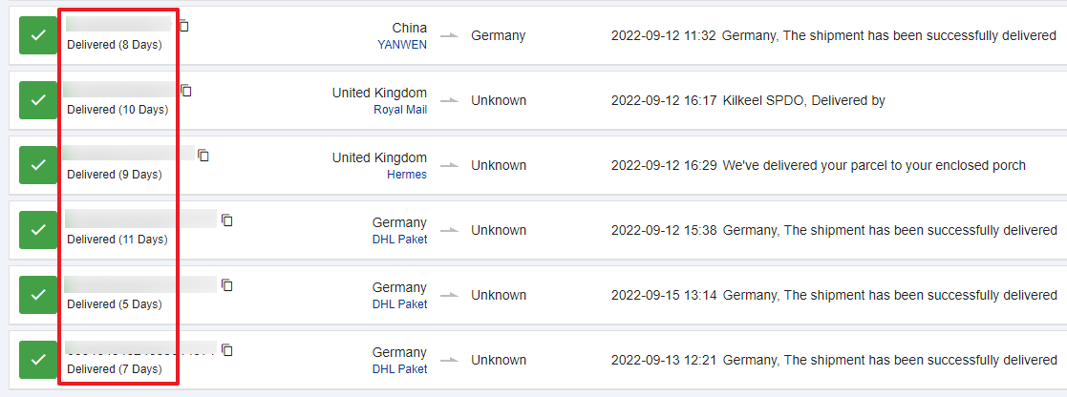
Task: Copy tracking number delivered in 11 days
Action: 227,220
